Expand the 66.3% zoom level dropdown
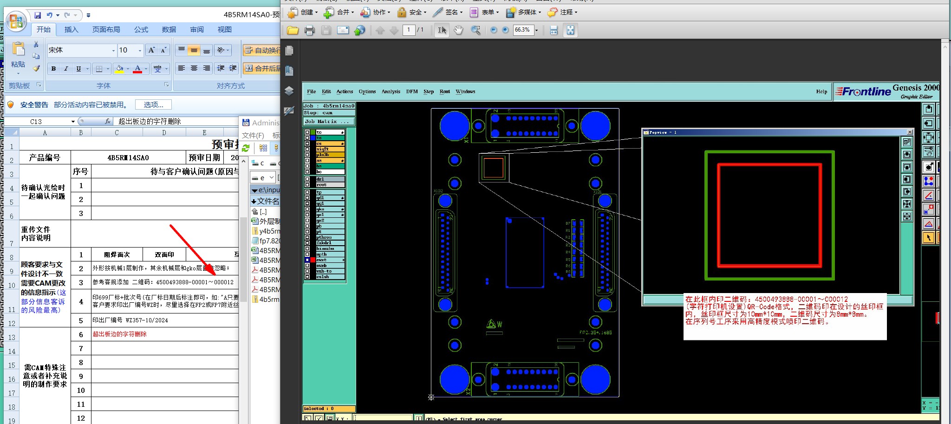The height and width of the screenshot is (424, 951). (x=536, y=30)
